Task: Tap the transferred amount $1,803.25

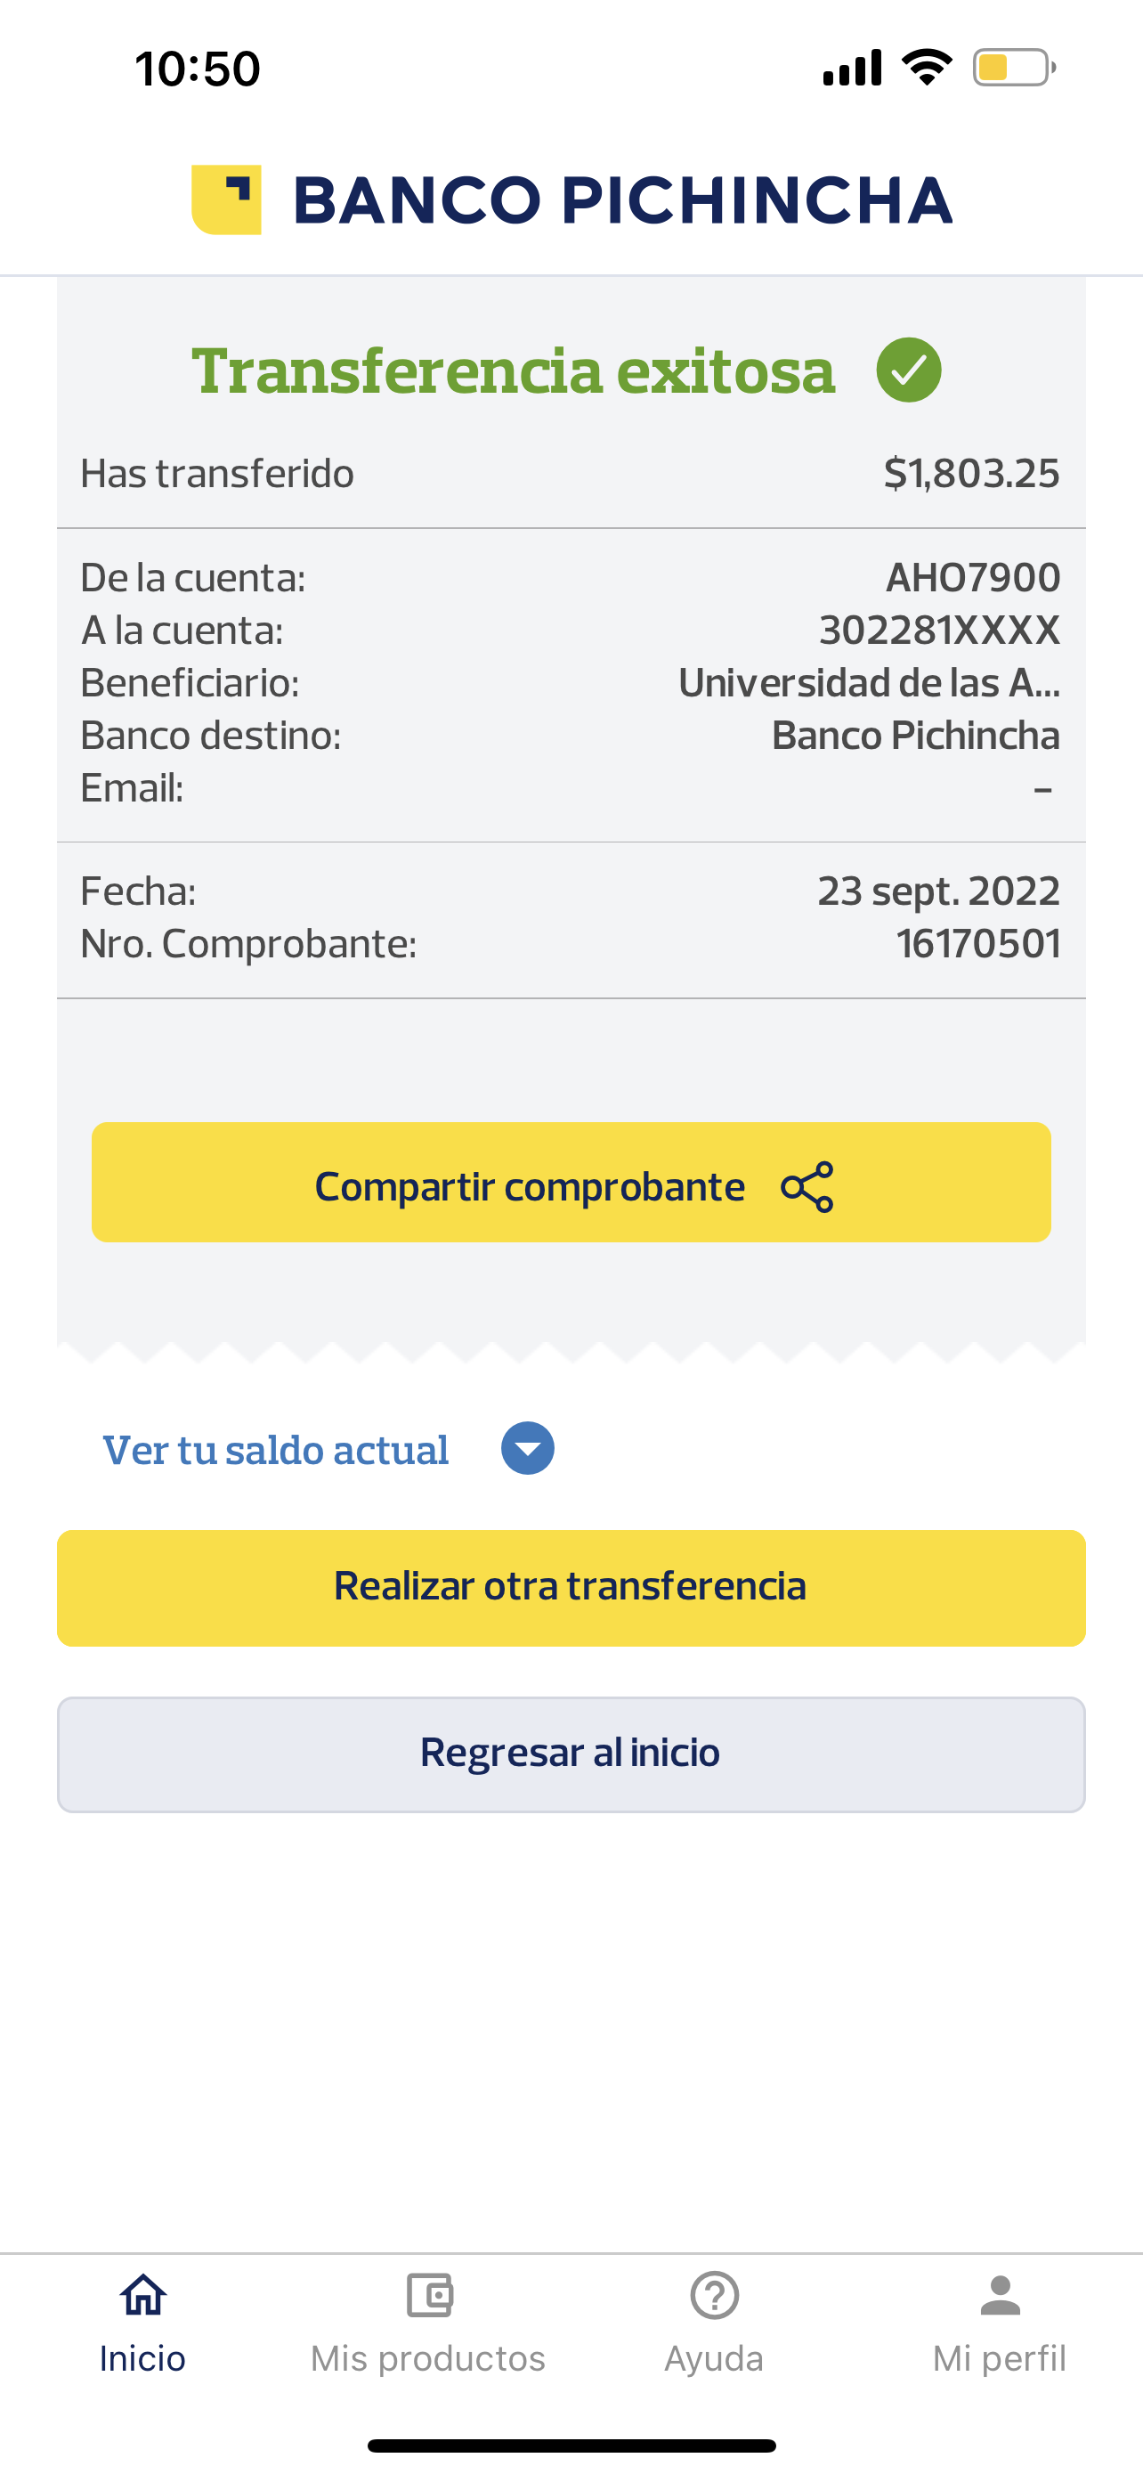Action: point(971,474)
